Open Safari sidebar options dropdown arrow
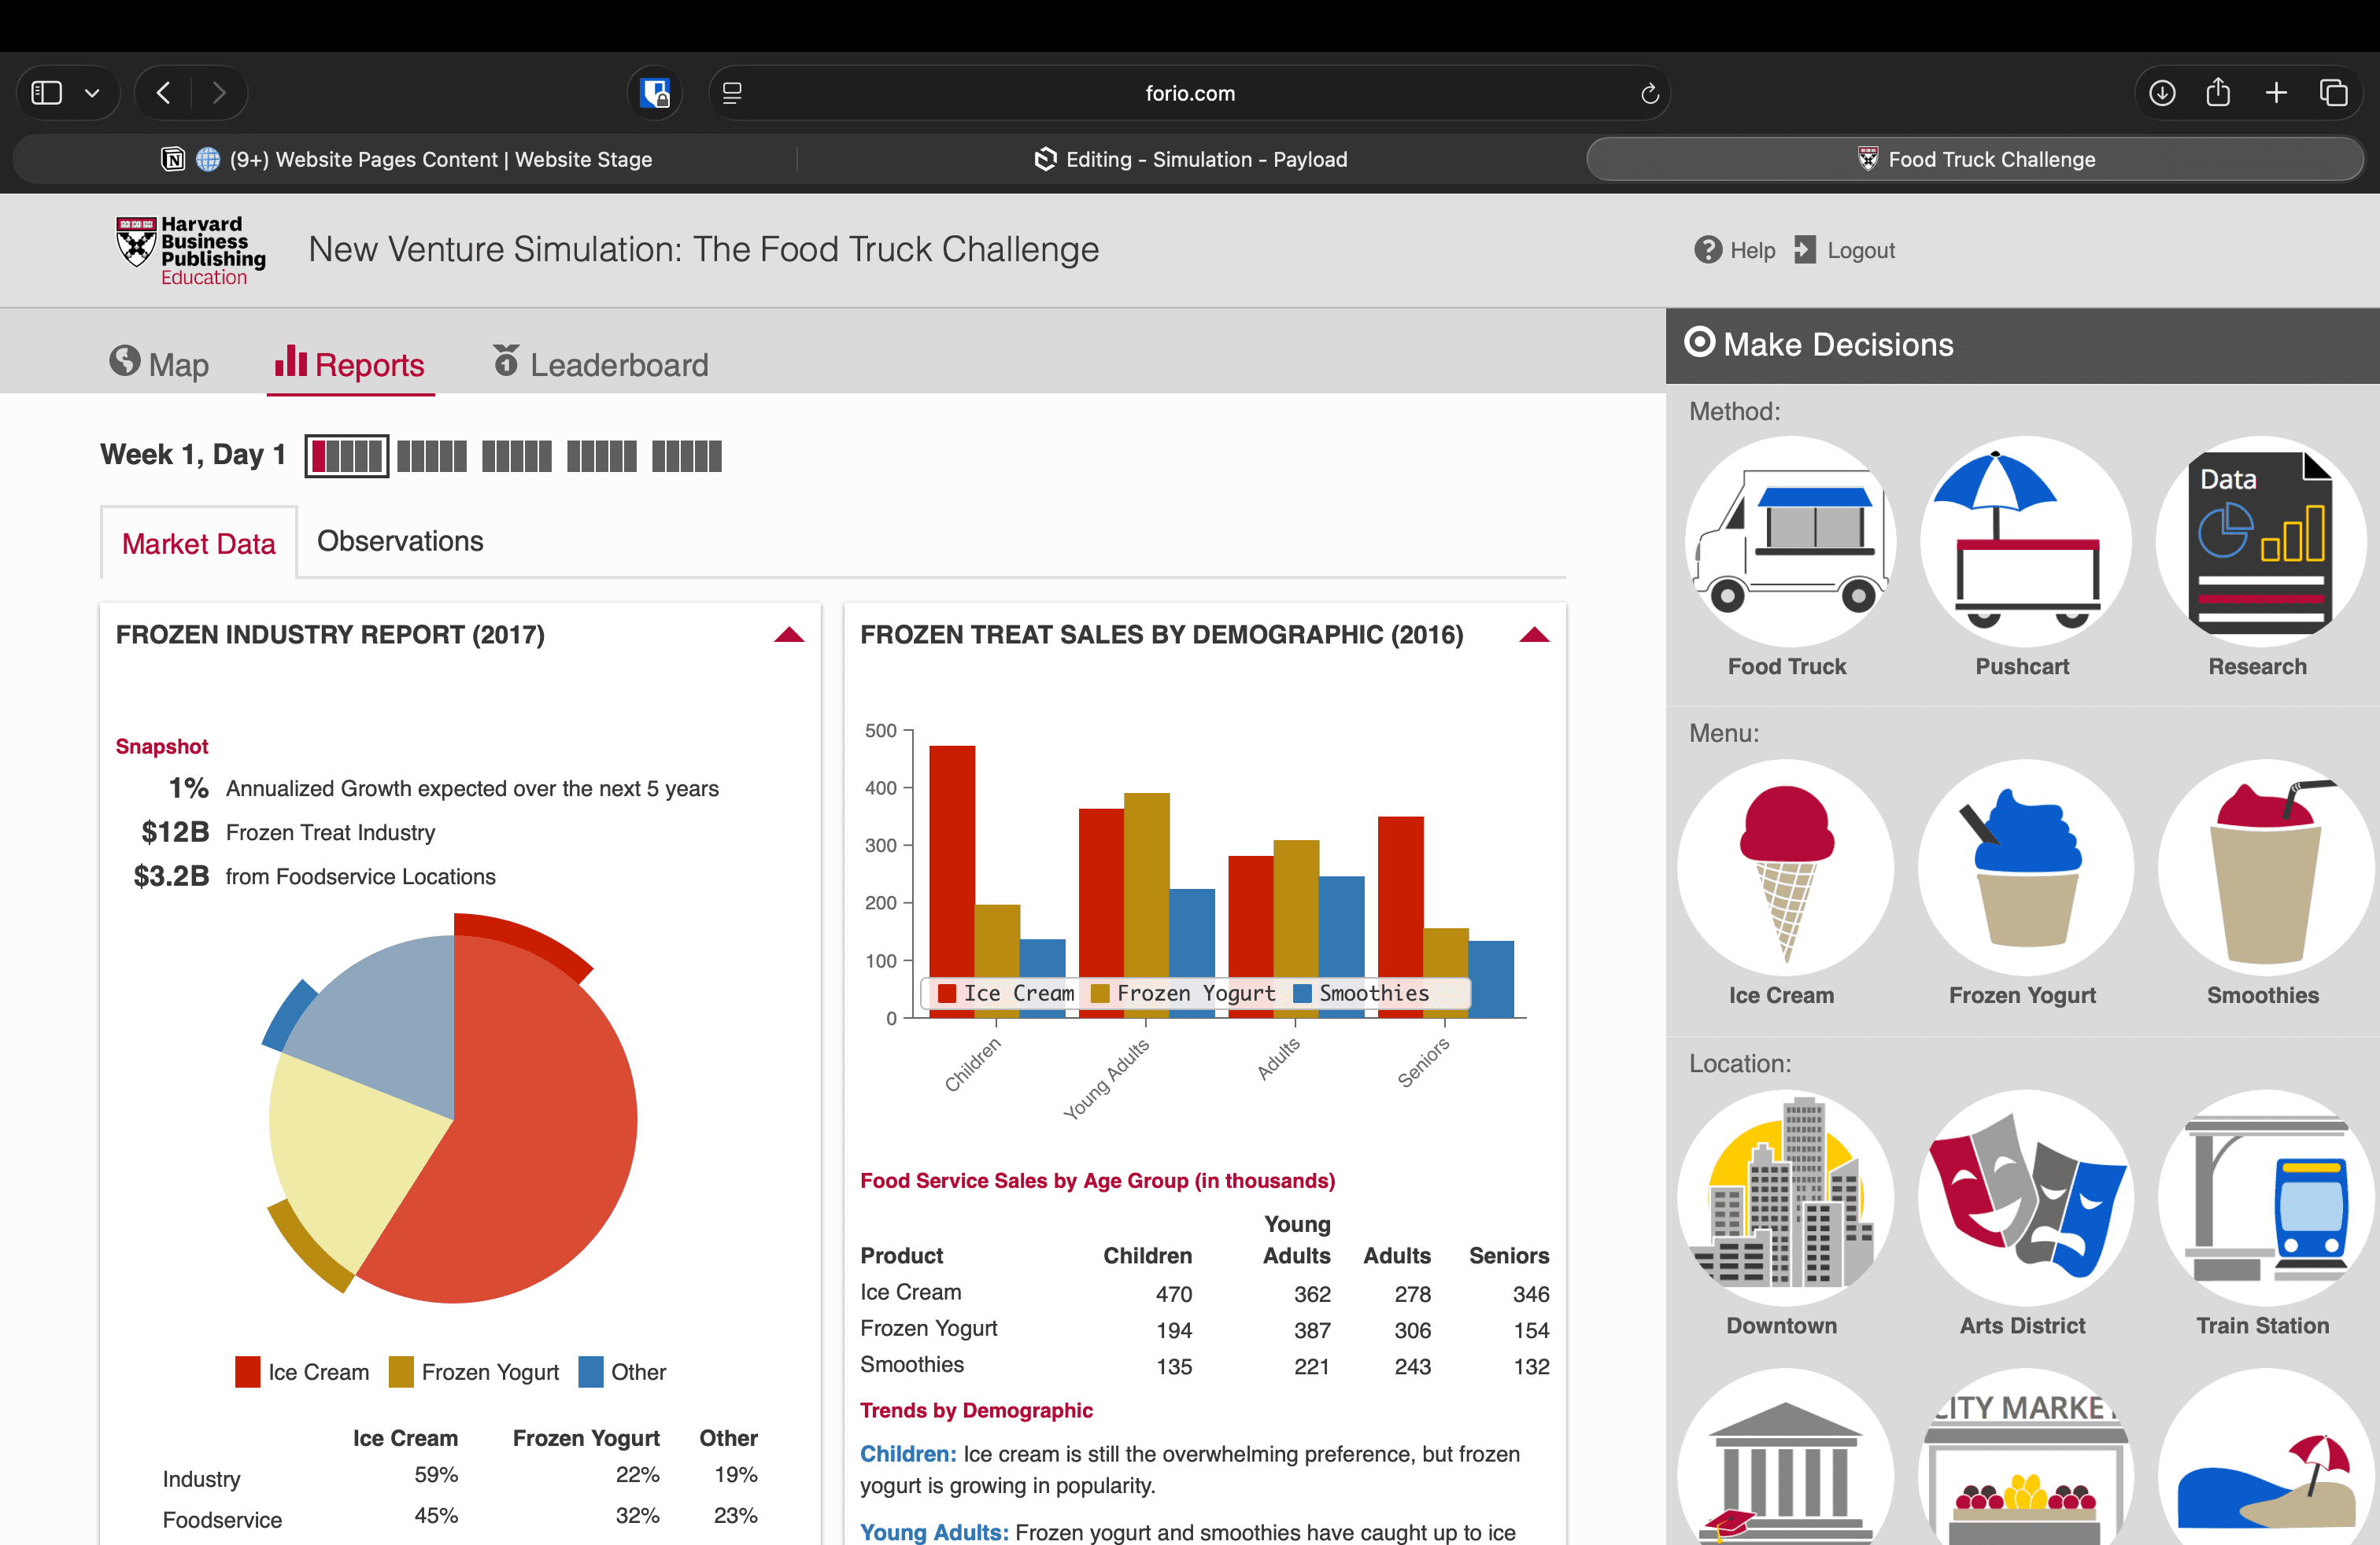Image resolution: width=2380 pixels, height=1545 pixels. coord(92,93)
